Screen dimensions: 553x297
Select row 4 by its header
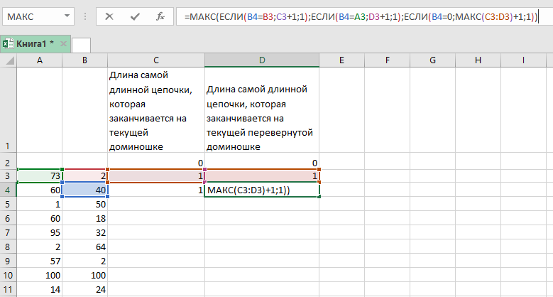pyautogui.click(x=8, y=190)
